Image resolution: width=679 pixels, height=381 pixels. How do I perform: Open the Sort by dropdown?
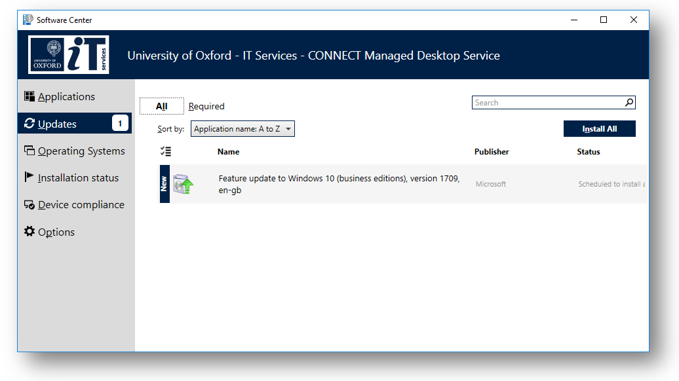[x=242, y=129]
